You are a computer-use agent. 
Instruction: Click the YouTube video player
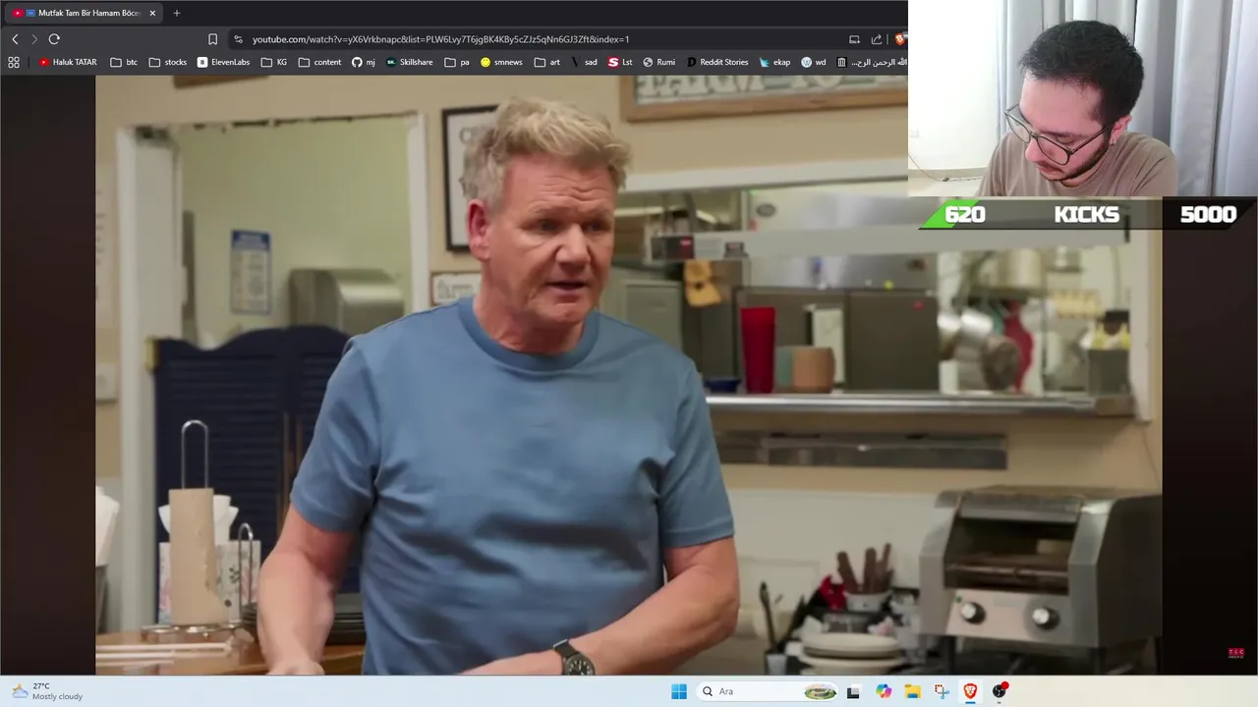[629, 375]
